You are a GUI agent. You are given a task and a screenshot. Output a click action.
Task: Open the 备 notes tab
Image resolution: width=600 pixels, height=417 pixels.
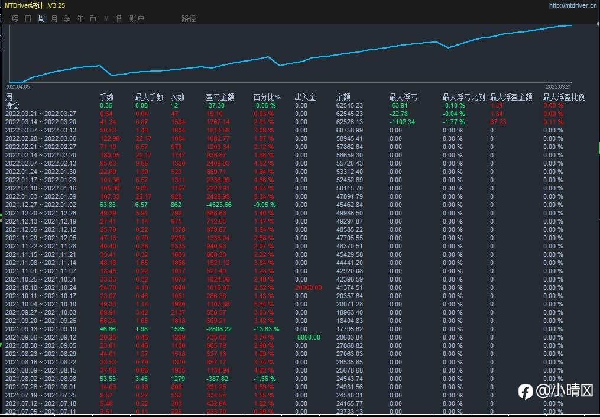pos(119,18)
